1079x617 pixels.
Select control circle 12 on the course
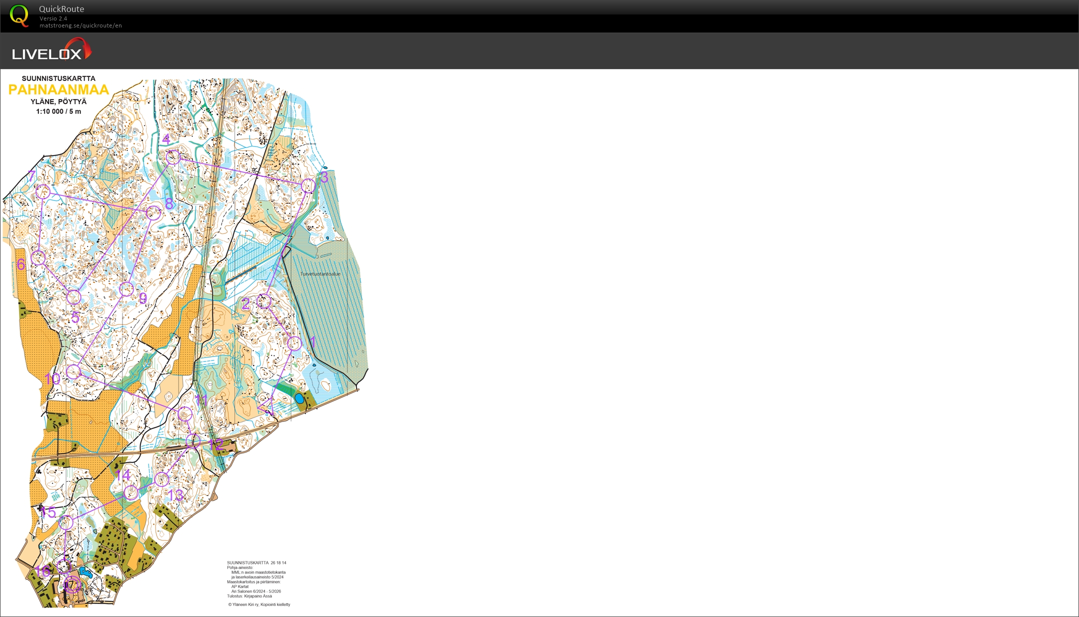193,441
